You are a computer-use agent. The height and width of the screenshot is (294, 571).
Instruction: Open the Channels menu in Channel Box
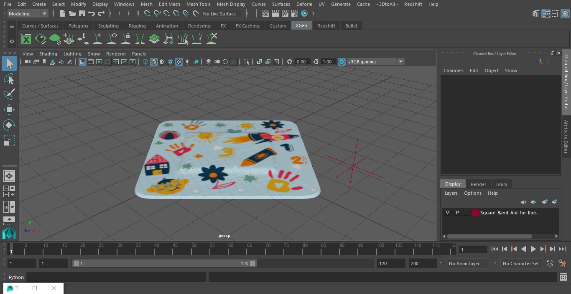tap(454, 70)
